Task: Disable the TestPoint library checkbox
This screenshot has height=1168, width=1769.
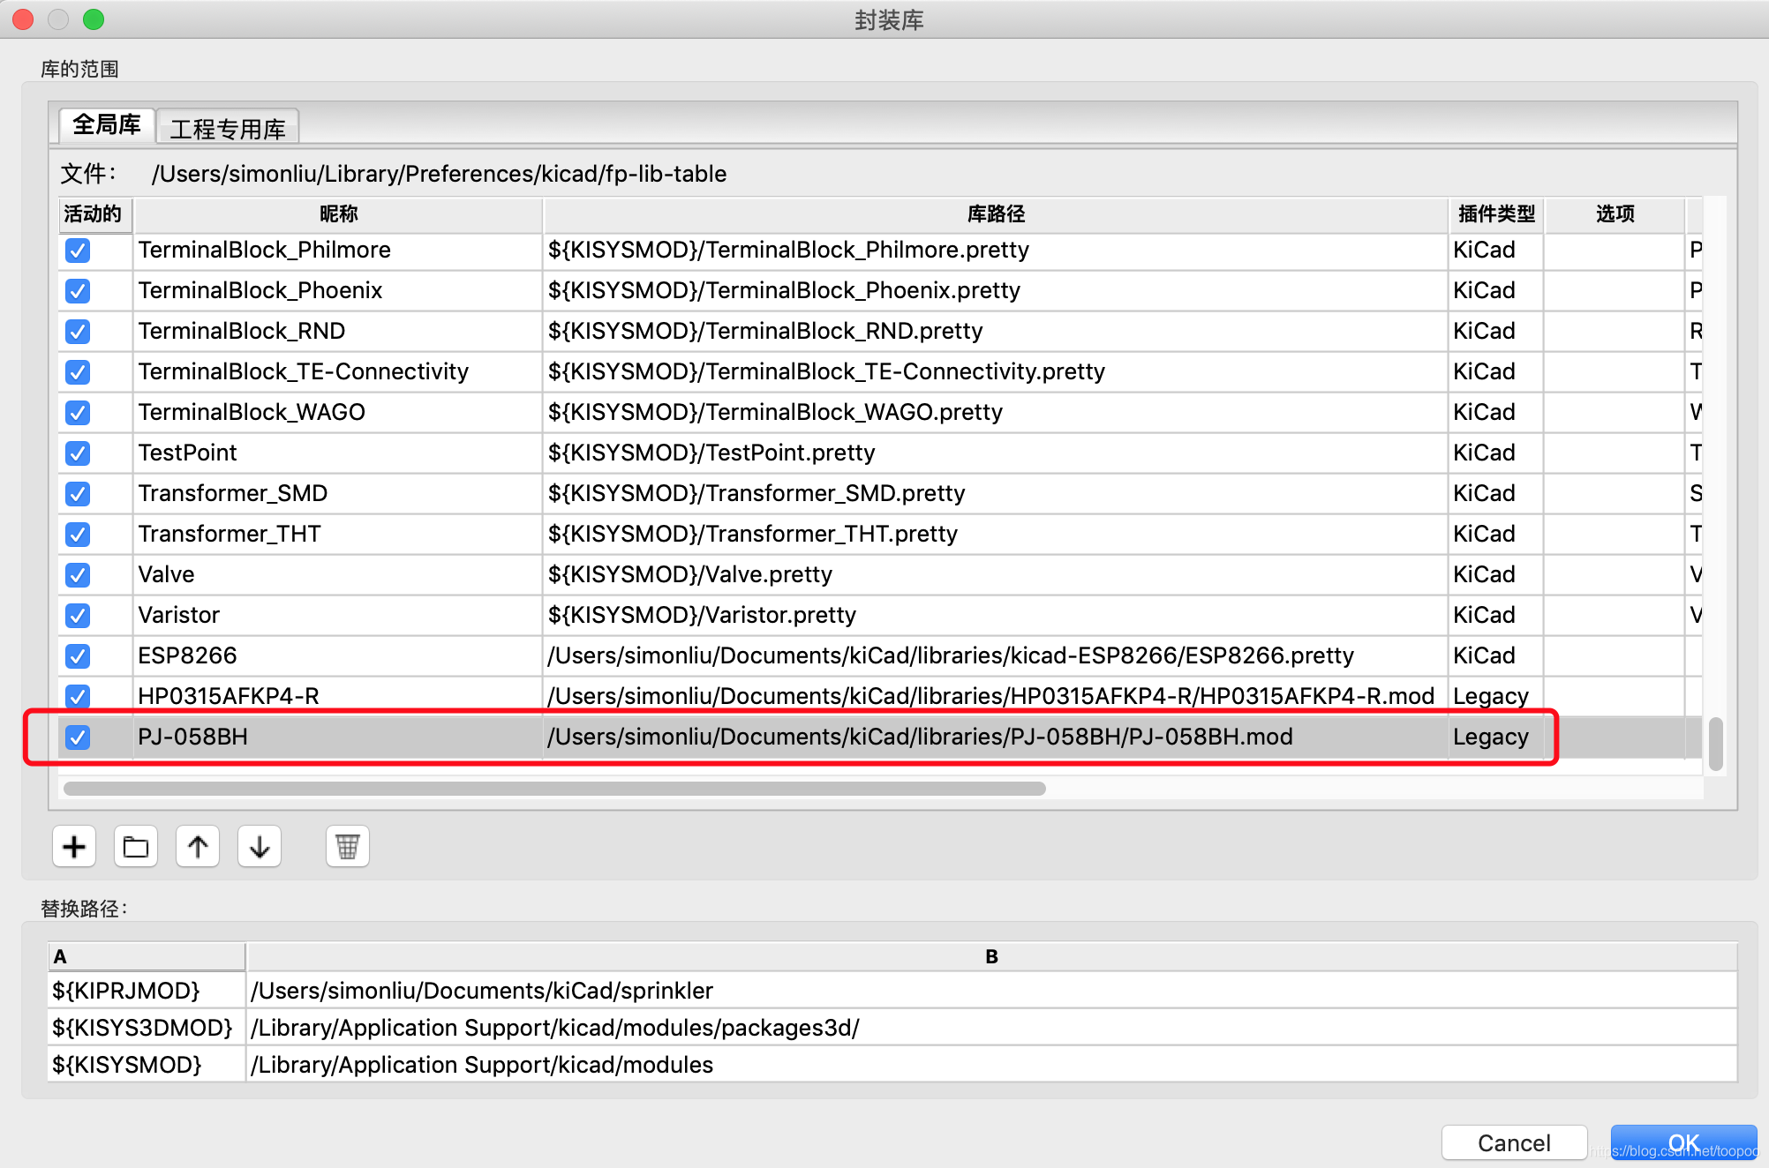Action: click(x=78, y=453)
